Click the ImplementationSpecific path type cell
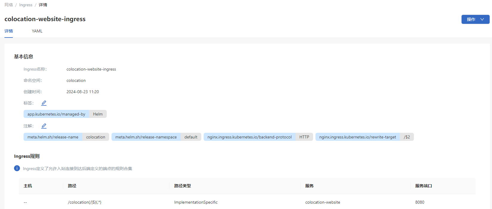The width and height of the screenshot is (492, 209). pos(196,202)
